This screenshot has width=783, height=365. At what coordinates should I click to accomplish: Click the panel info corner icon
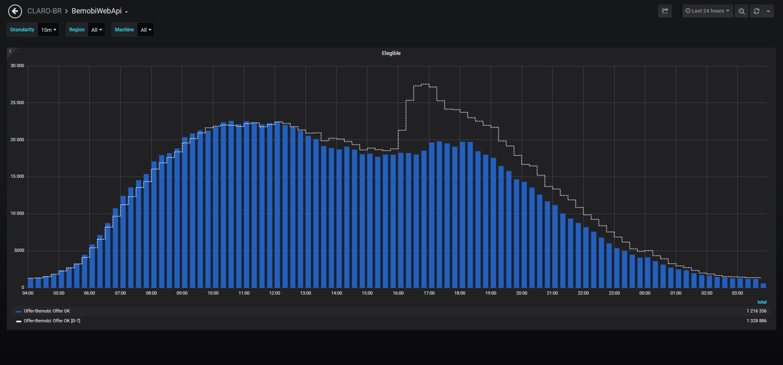[x=10, y=51]
